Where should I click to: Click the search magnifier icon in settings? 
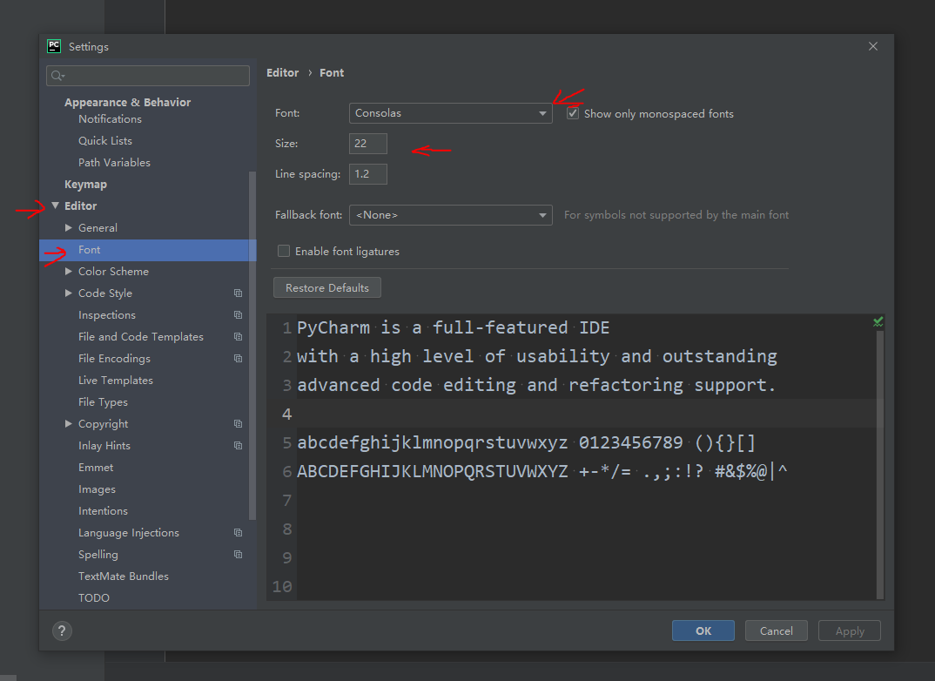(57, 76)
